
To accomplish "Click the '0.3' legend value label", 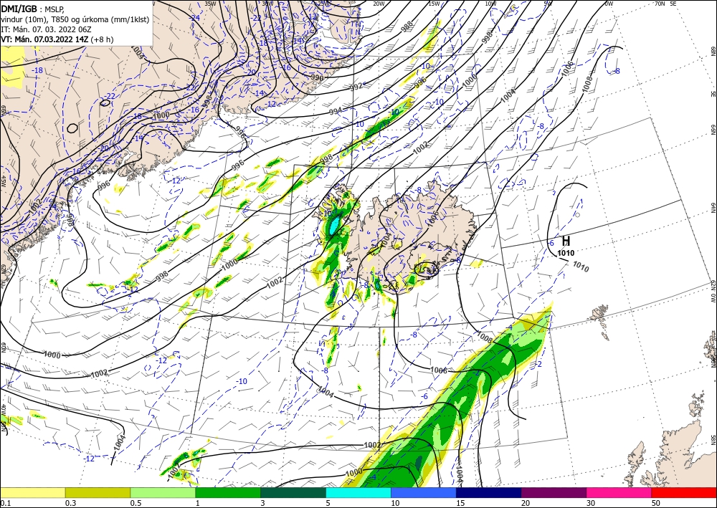I will pos(70,503).
